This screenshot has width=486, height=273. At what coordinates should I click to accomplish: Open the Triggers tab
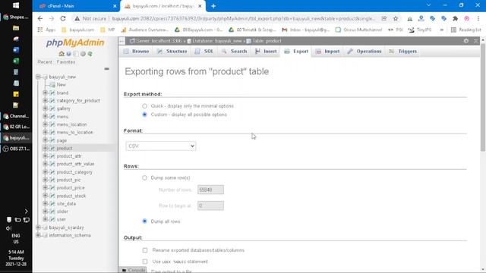click(403, 52)
